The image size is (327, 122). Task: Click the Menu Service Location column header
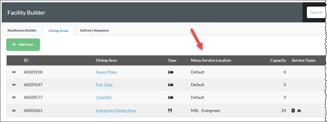[x=211, y=60]
